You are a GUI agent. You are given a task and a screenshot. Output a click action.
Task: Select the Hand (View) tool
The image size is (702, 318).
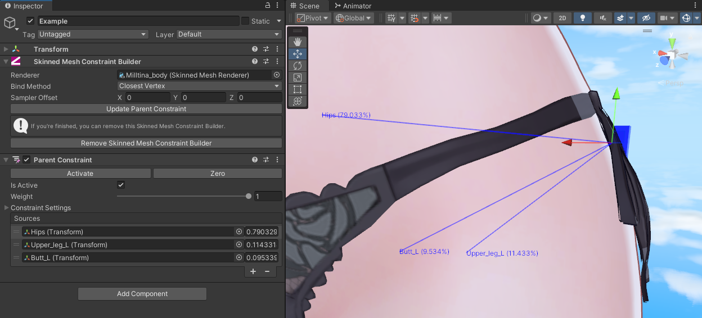tap(298, 42)
